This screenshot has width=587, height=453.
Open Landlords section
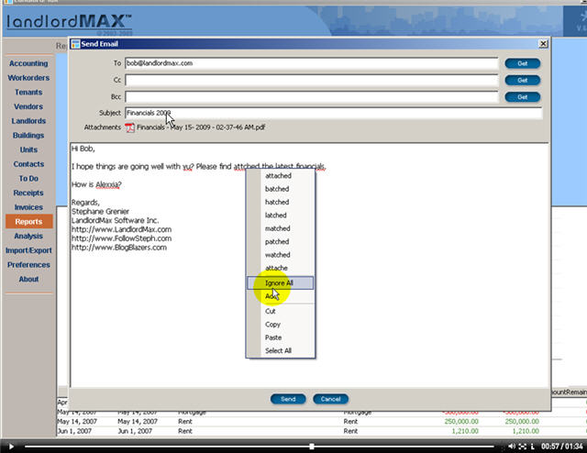[x=28, y=121]
